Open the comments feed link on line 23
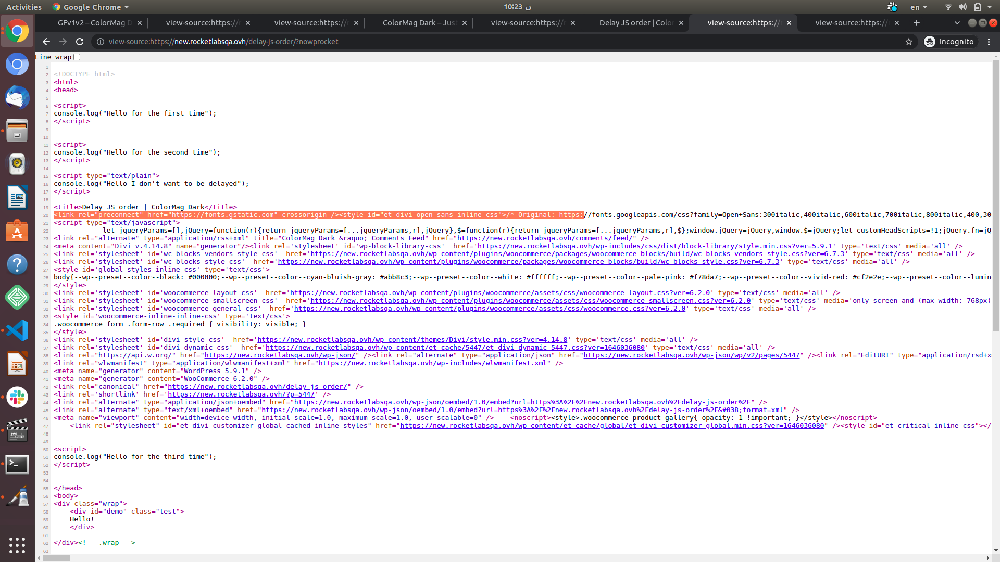Image resolution: width=1000 pixels, height=562 pixels. point(545,238)
